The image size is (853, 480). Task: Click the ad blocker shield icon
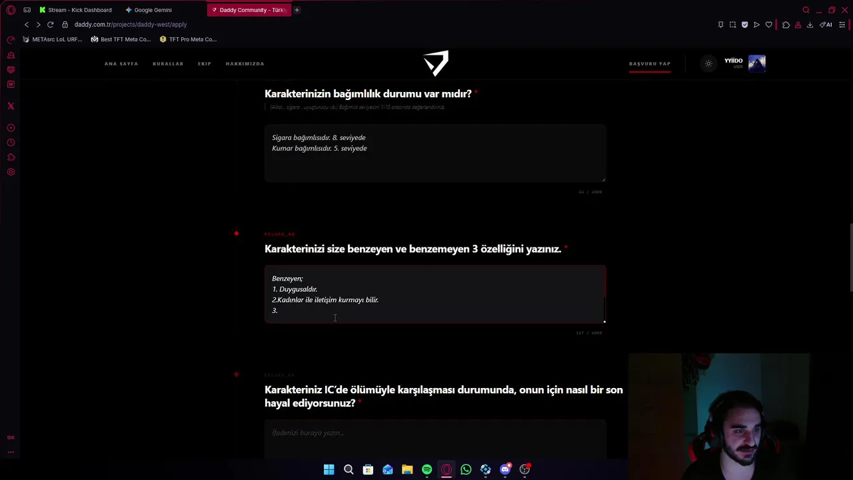point(744,25)
